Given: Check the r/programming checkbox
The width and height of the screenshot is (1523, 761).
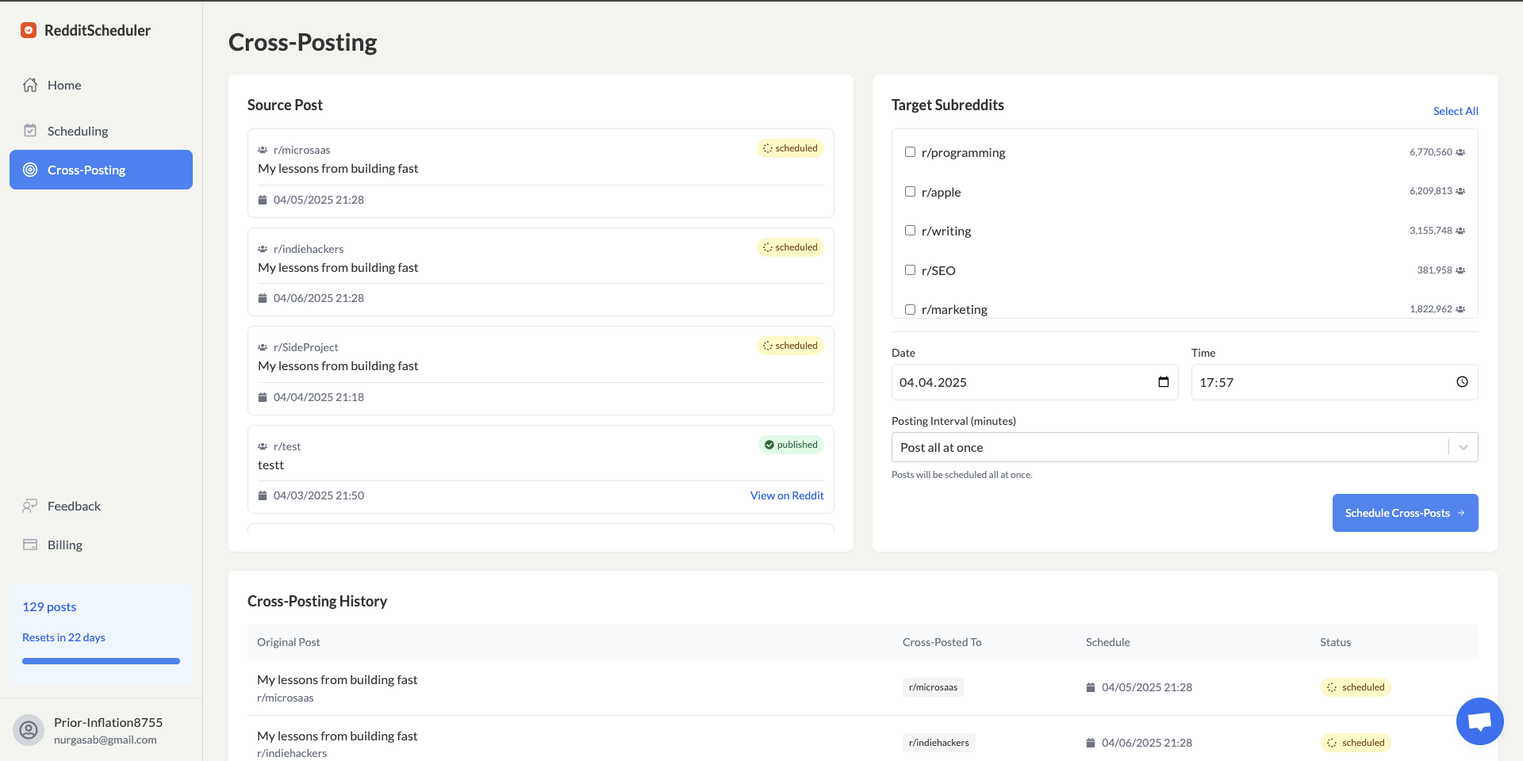Looking at the screenshot, I should (x=910, y=152).
